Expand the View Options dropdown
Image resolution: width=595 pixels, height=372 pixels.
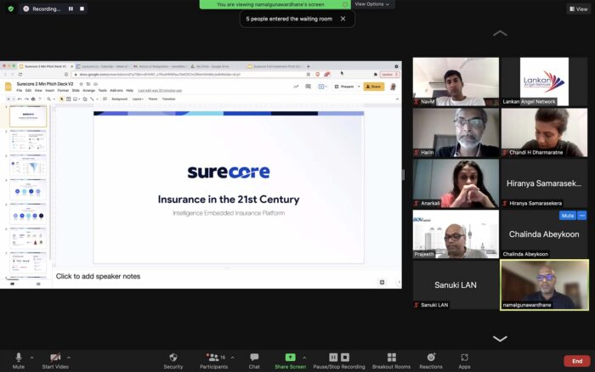coord(373,4)
